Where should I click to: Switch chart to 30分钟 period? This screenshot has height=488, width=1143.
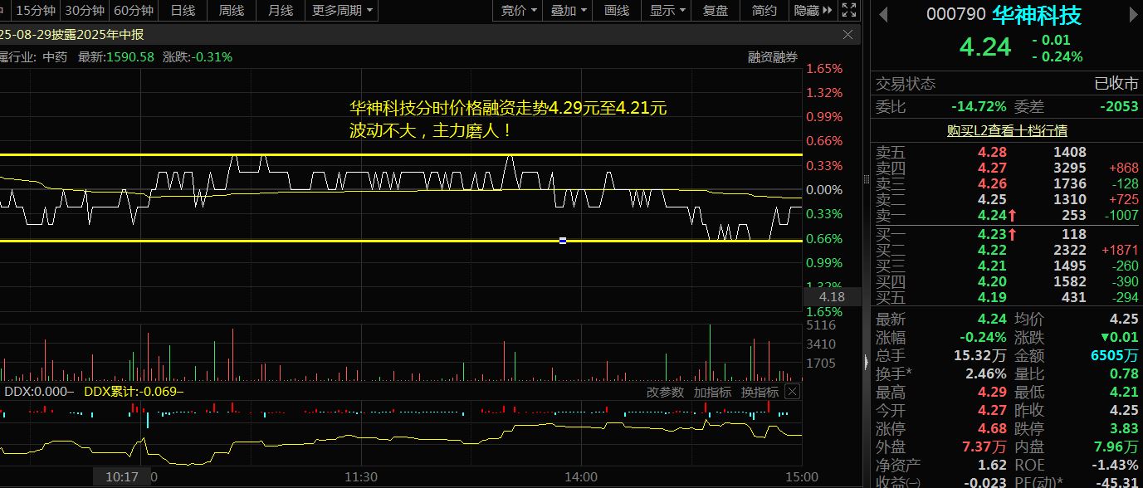[x=85, y=10]
